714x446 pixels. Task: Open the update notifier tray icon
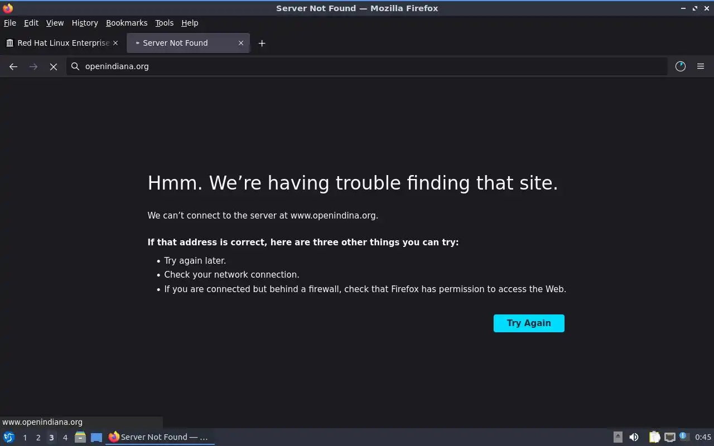pyautogui.click(x=684, y=437)
